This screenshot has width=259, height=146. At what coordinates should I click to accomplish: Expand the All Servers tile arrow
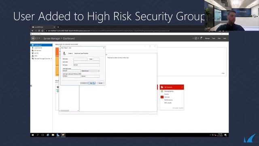182,87
